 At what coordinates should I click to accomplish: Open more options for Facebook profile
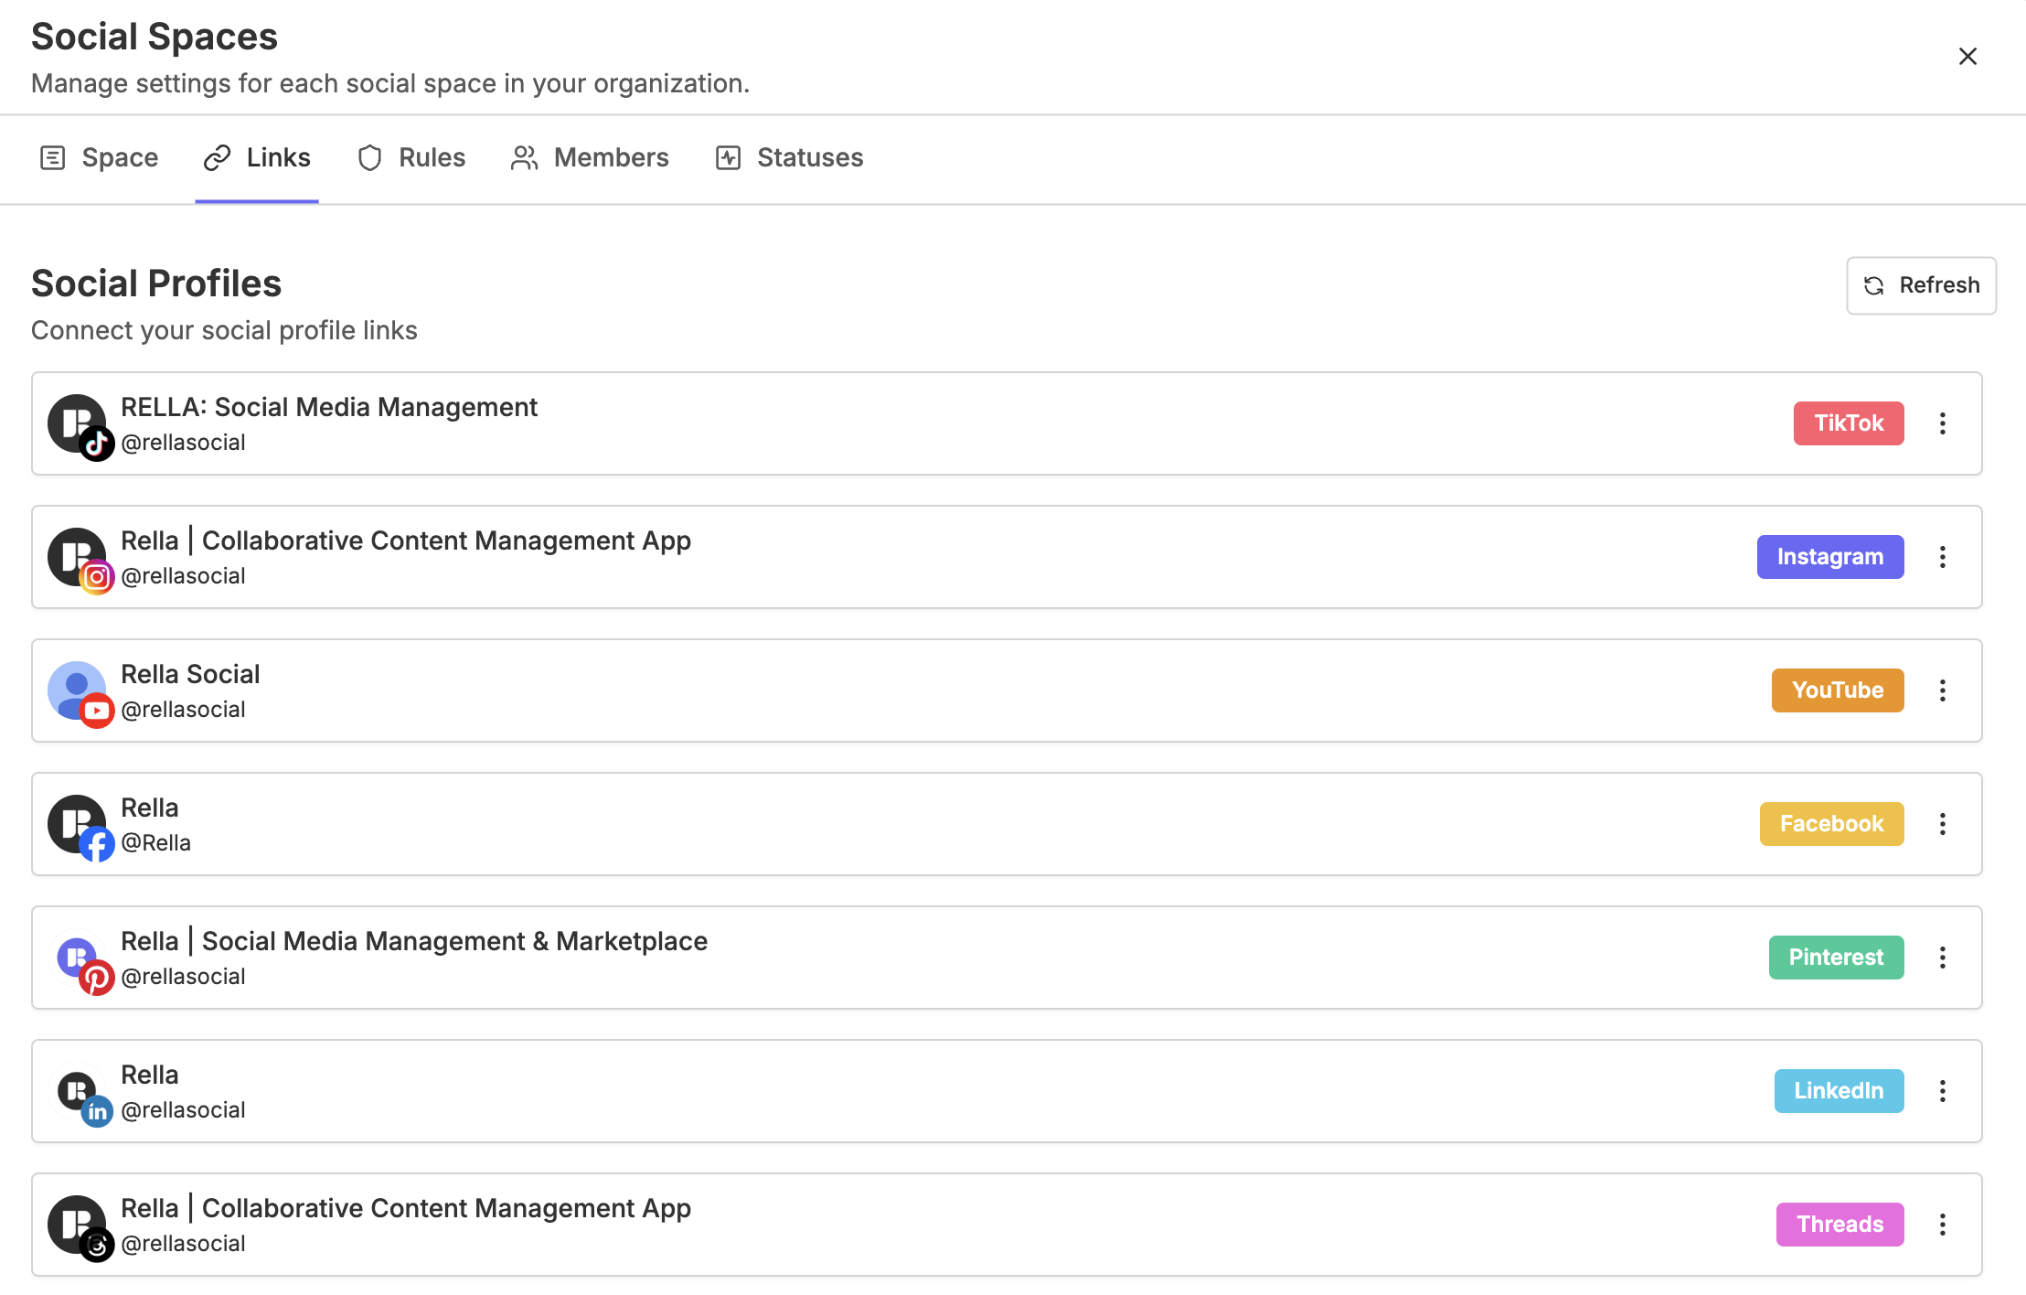(1943, 824)
